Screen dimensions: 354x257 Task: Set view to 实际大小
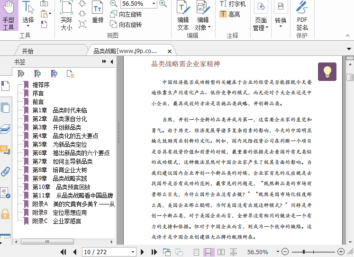coord(66,15)
